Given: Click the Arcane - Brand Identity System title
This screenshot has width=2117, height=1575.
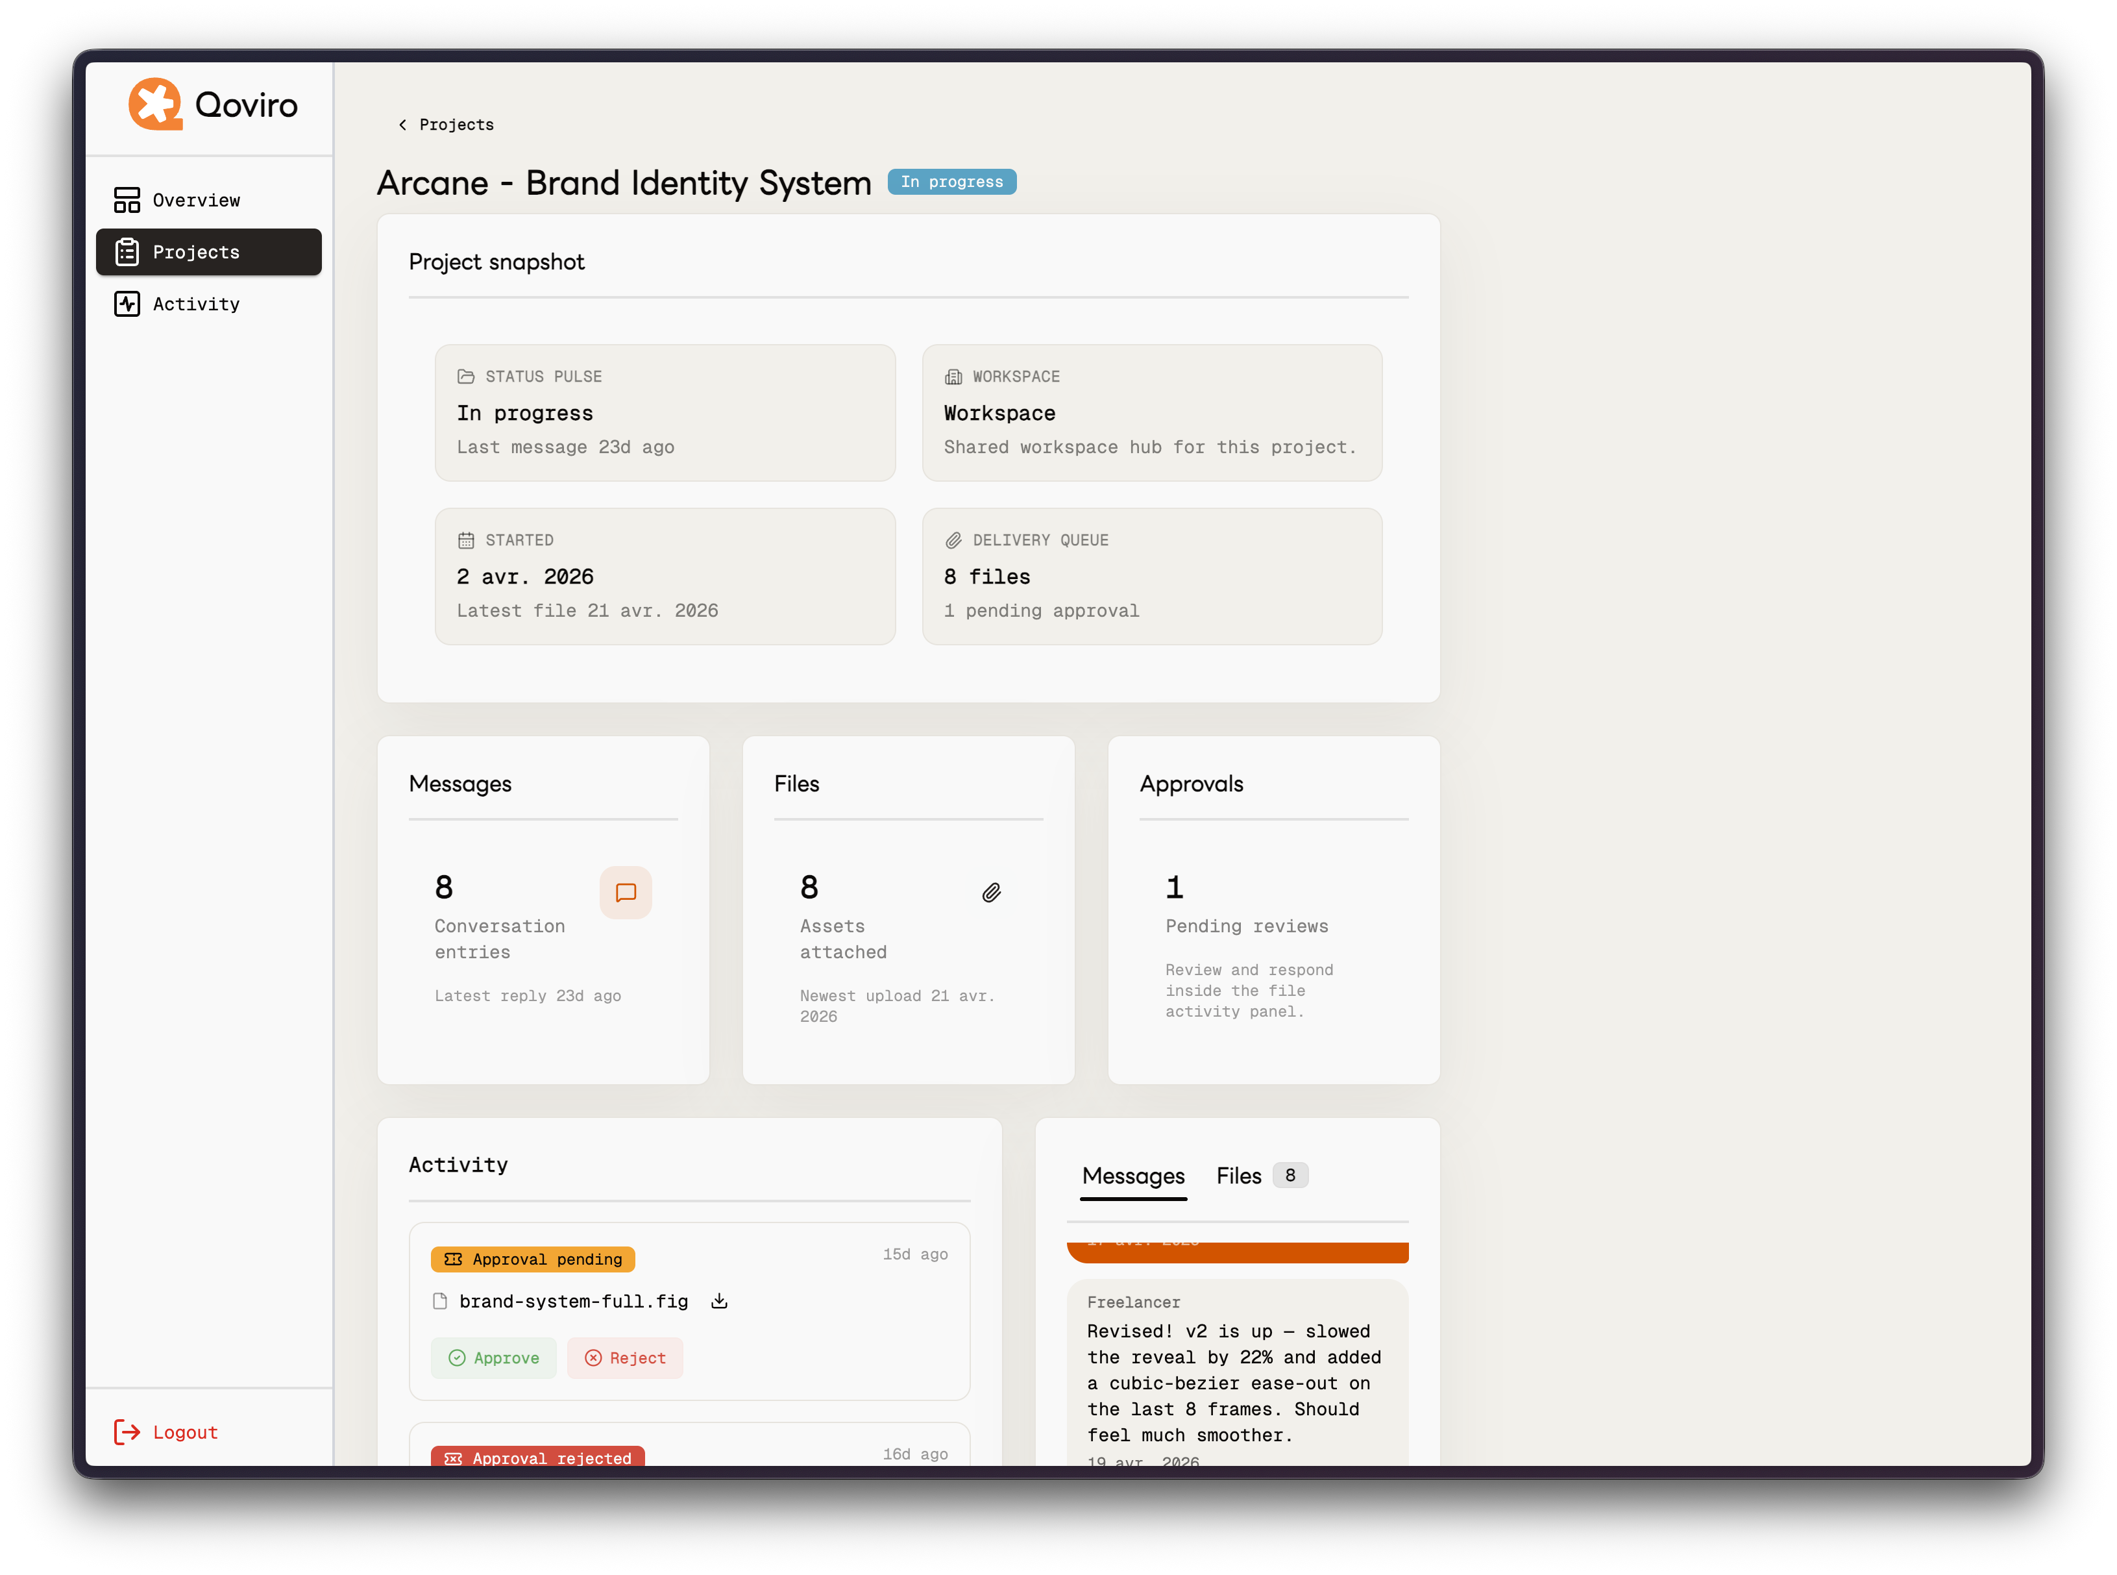Looking at the screenshot, I should pyautogui.click(x=624, y=183).
